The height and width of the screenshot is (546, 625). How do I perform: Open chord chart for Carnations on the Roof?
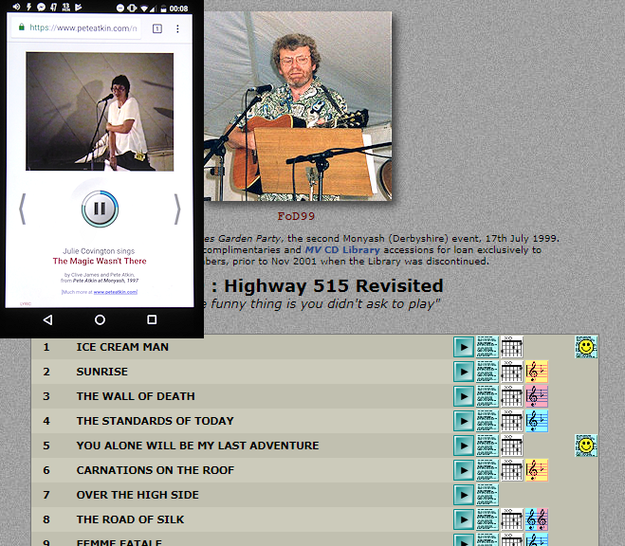tap(512, 470)
